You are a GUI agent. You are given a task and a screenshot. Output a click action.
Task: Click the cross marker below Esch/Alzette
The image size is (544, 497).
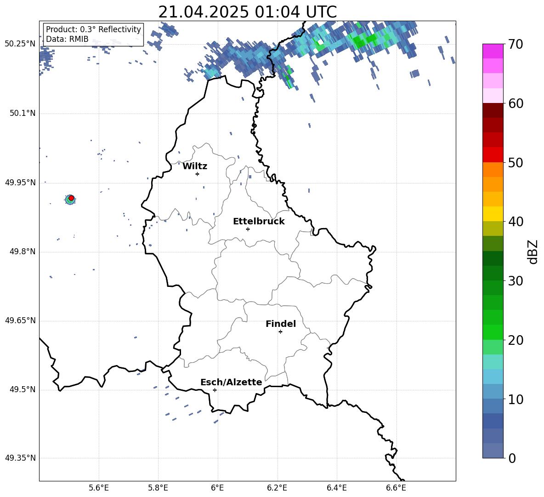(215, 390)
